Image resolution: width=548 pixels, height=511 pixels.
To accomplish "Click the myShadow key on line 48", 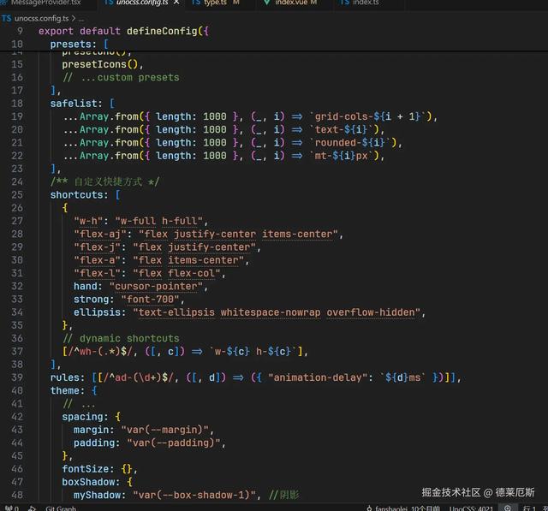I will (x=97, y=496).
